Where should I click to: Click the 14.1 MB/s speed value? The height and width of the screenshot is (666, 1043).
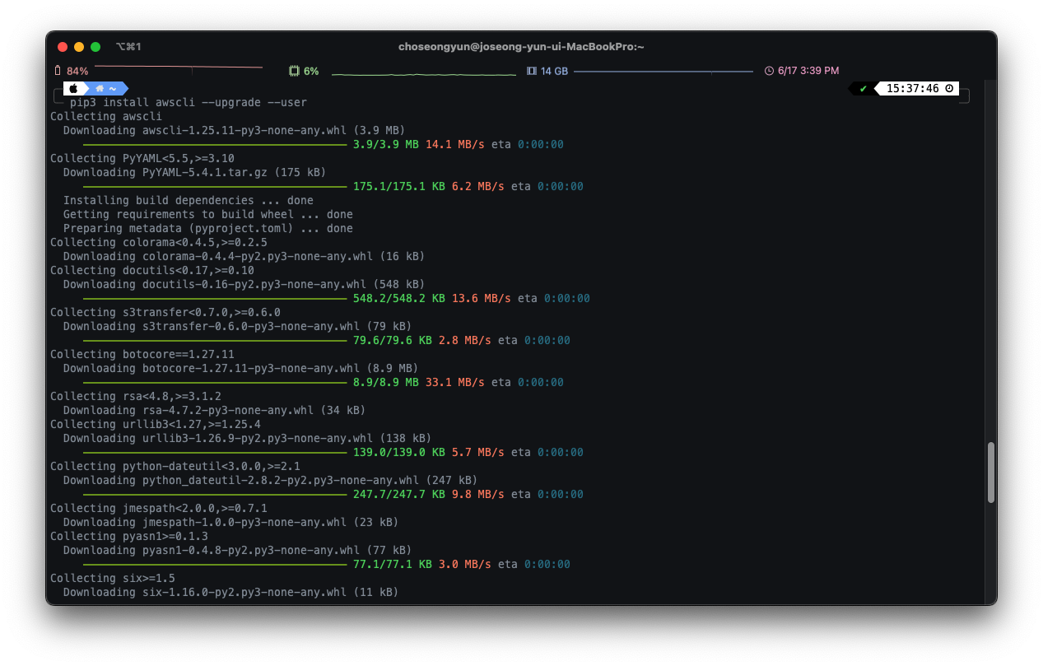454,144
